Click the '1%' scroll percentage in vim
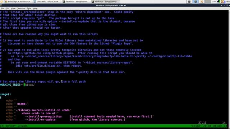Screen dimensions: 230x129 click(x=224, y=123)
